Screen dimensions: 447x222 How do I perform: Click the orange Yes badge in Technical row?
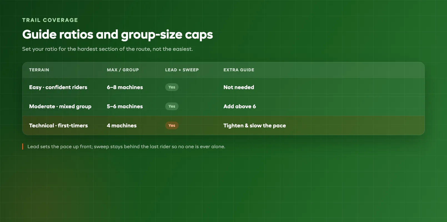(172, 125)
